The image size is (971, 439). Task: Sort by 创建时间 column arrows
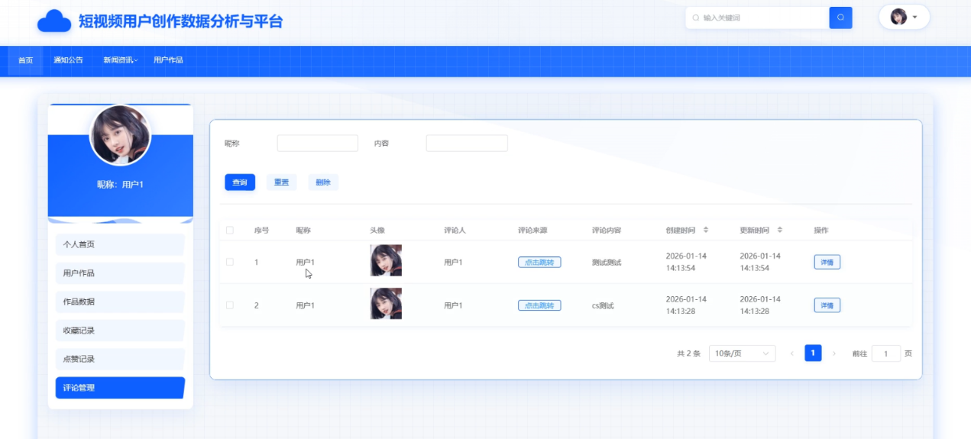706,230
